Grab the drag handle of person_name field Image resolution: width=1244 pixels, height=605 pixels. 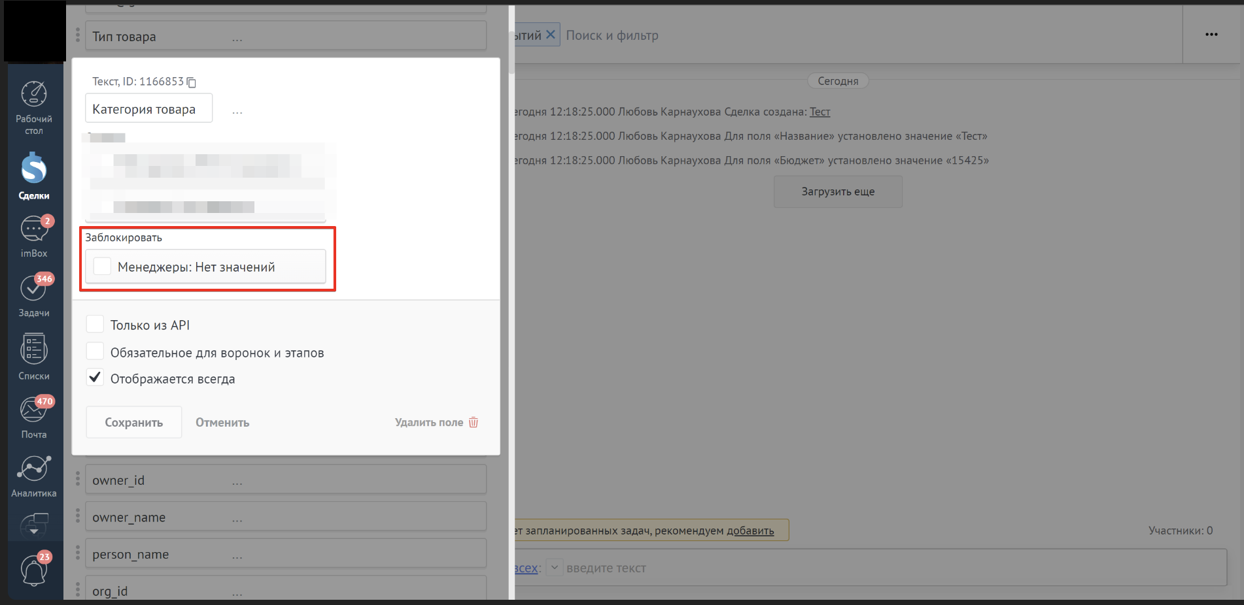(x=78, y=553)
